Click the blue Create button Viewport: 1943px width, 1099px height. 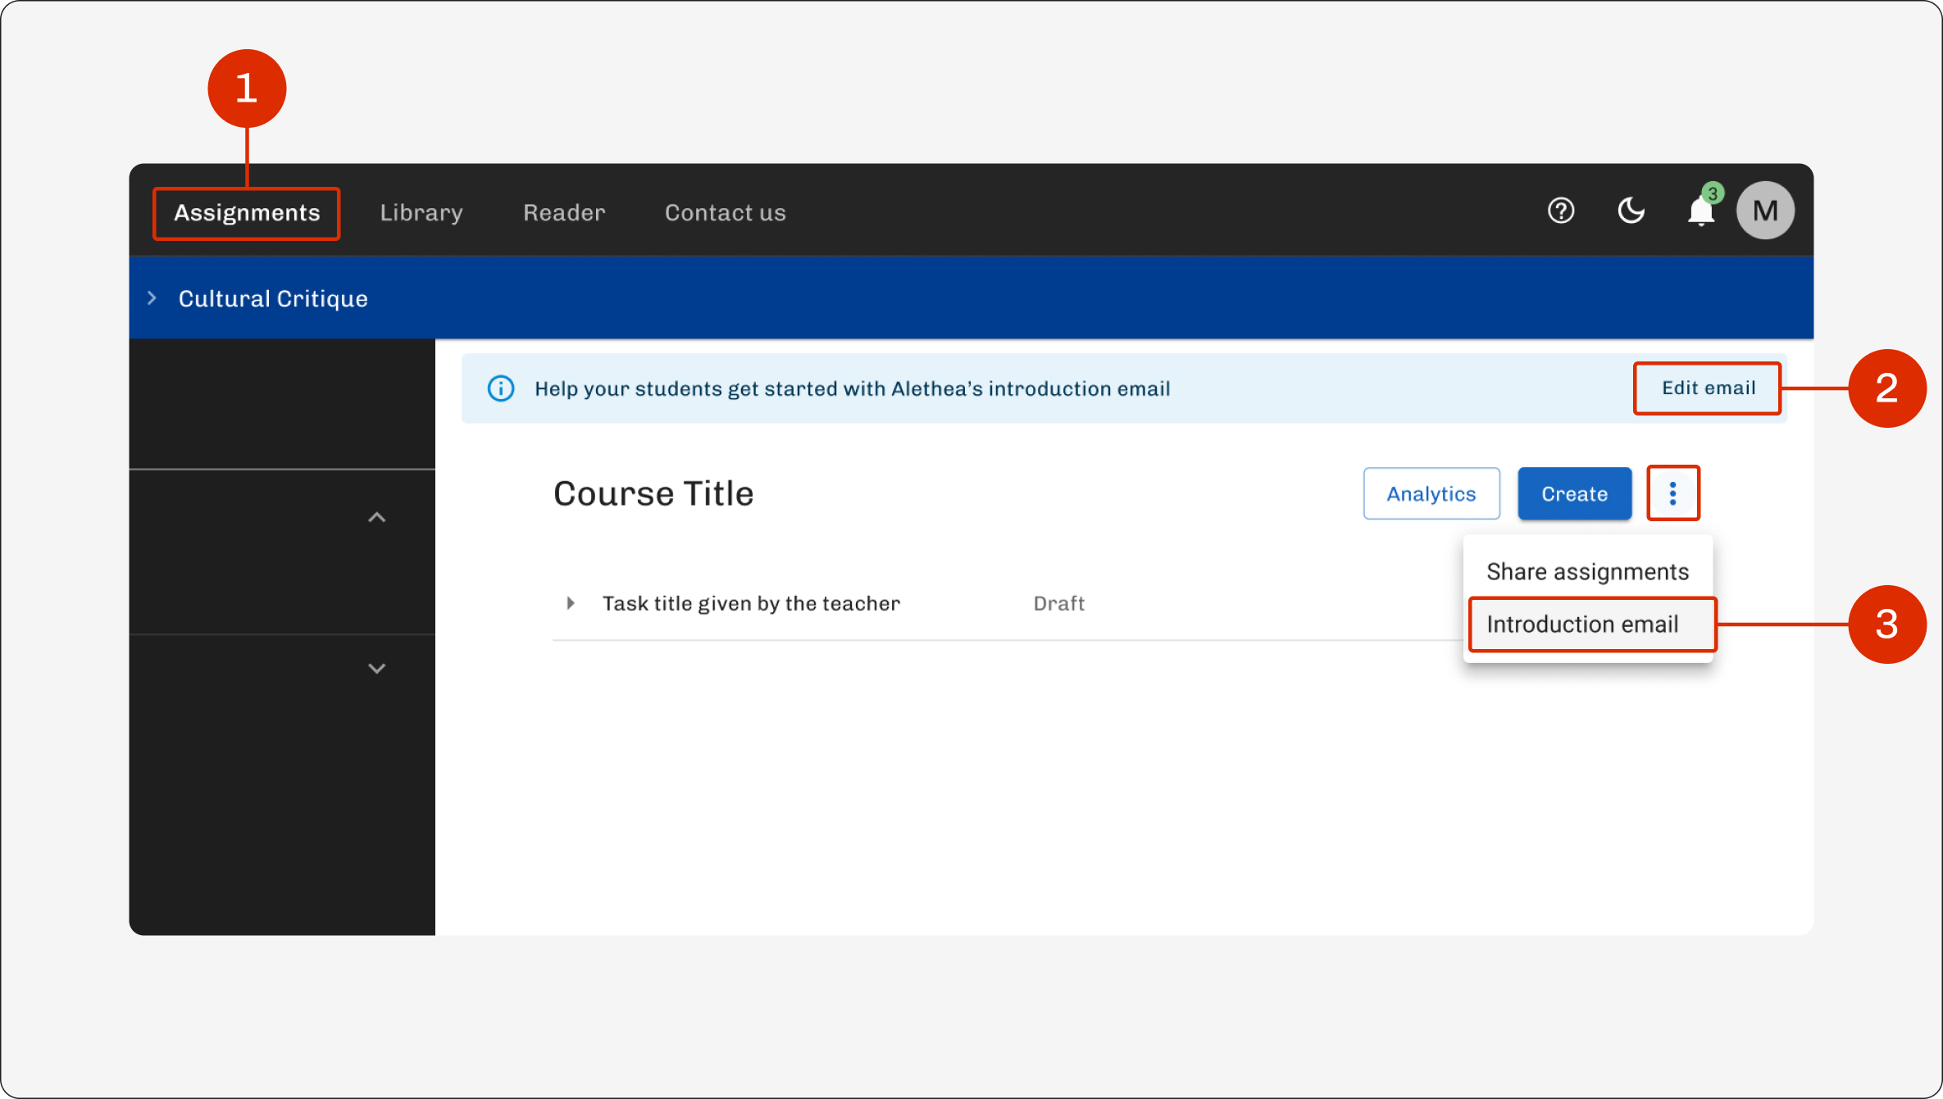[1574, 493]
